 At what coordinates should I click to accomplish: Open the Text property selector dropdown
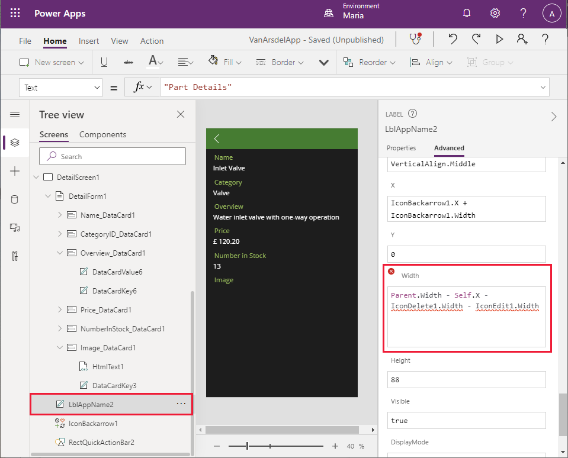click(60, 87)
